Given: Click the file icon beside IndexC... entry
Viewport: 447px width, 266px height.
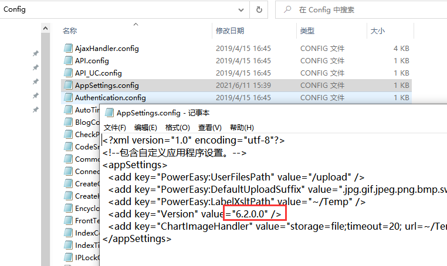Looking at the screenshot, I should (68, 233).
